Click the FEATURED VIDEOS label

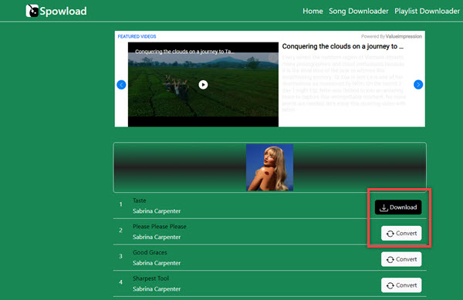click(x=137, y=36)
